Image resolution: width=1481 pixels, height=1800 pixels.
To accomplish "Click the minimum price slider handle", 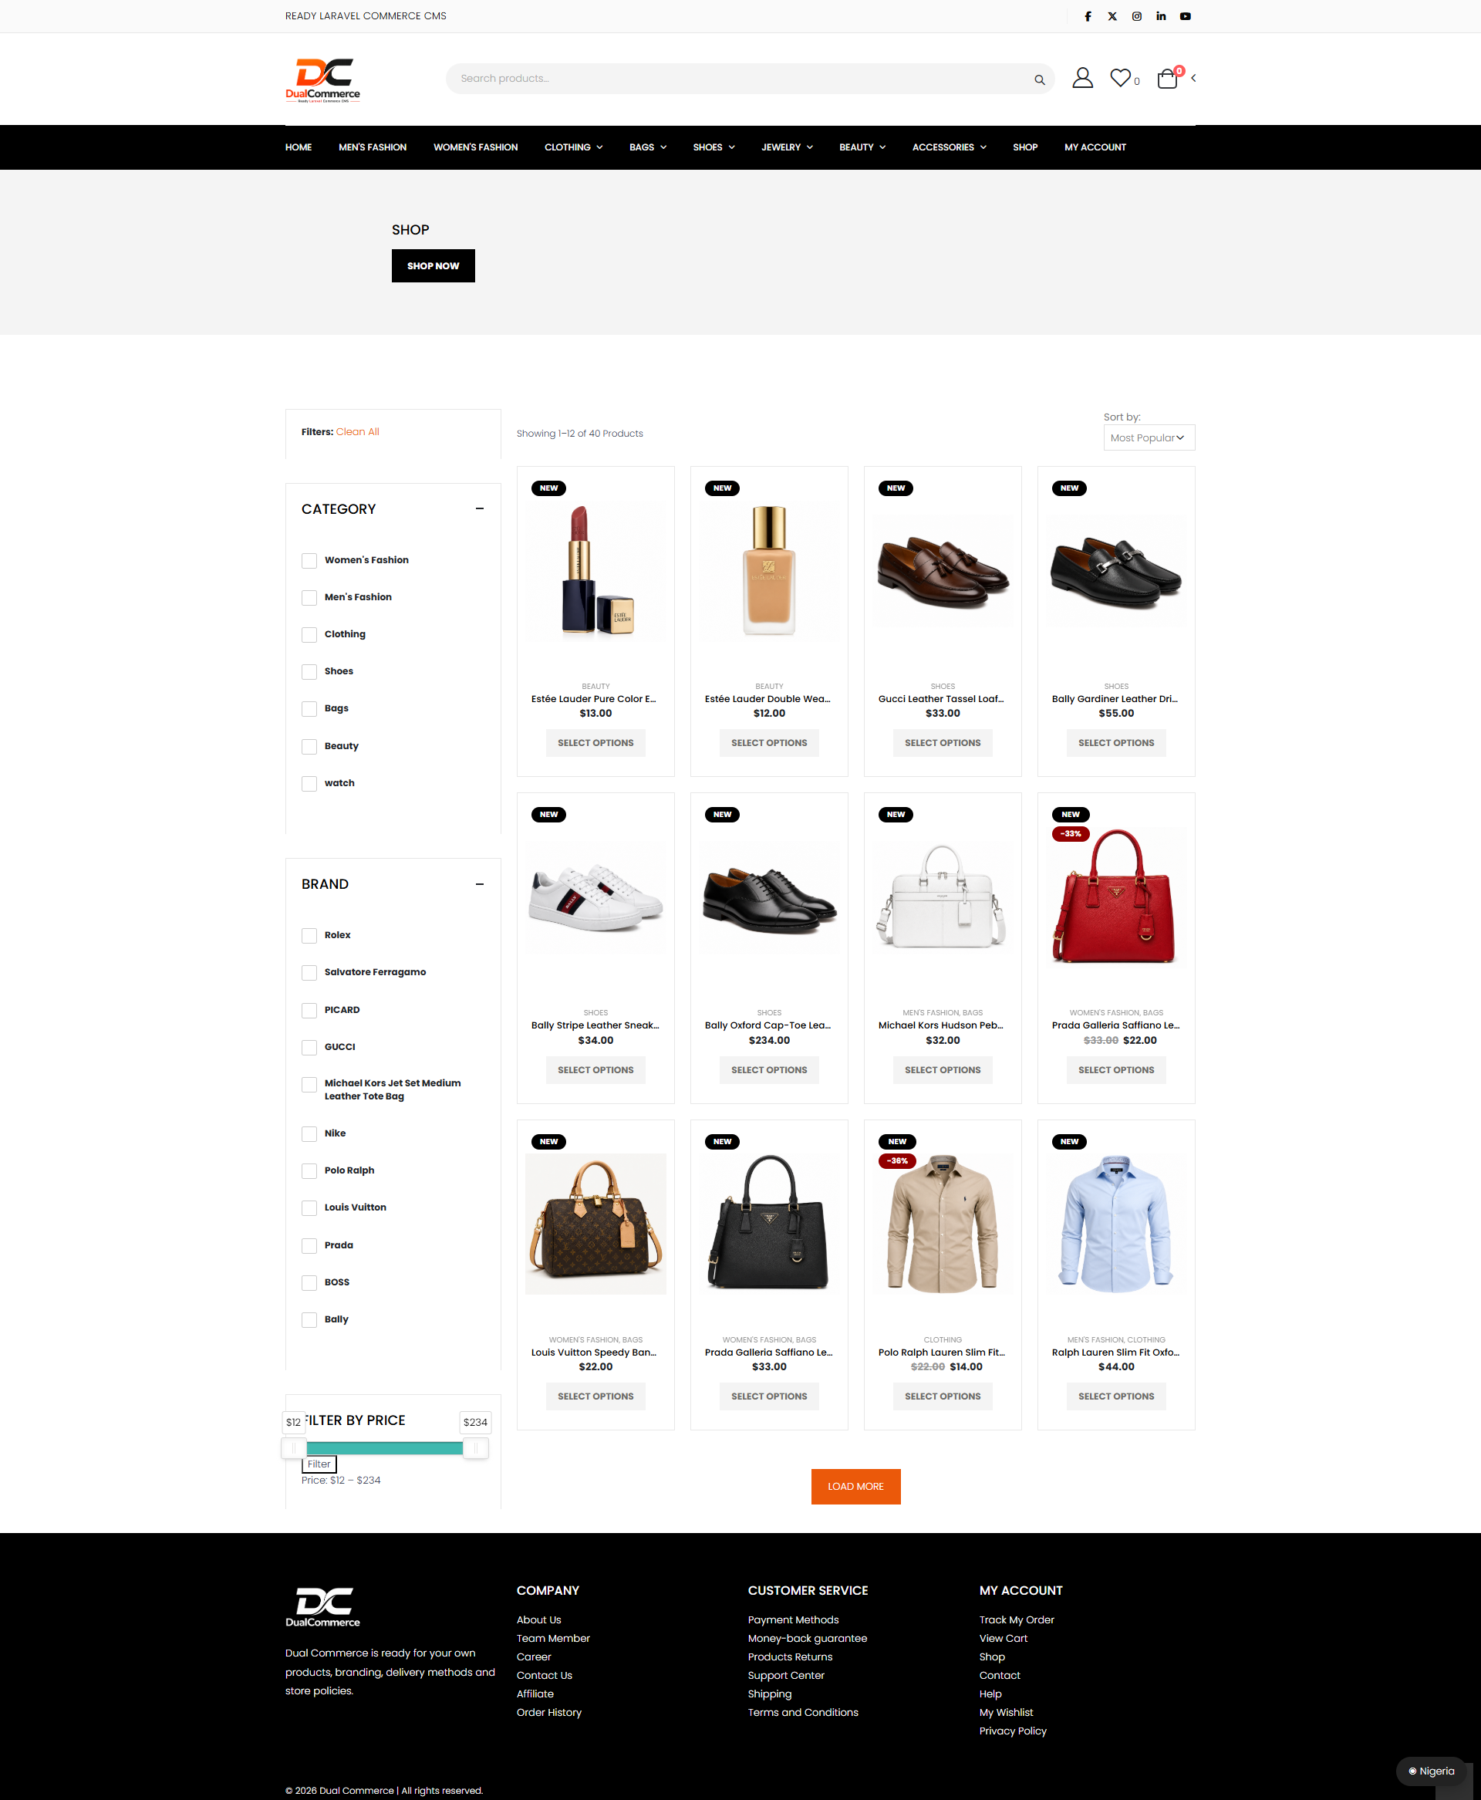I will click(x=293, y=1447).
